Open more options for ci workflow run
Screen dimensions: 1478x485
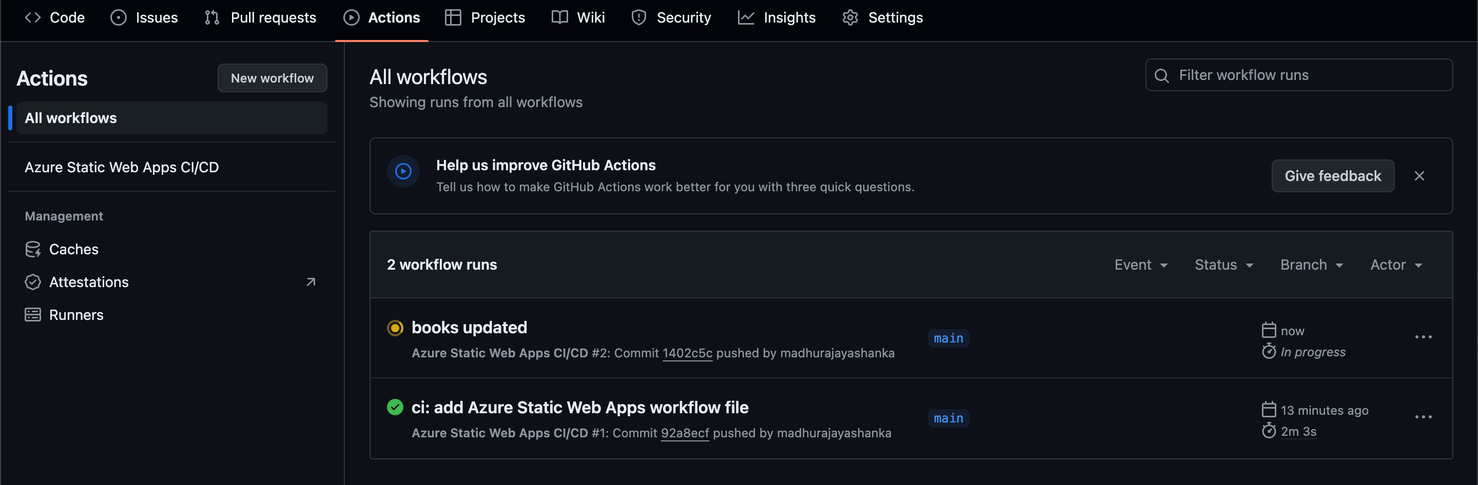coord(1423,417)
